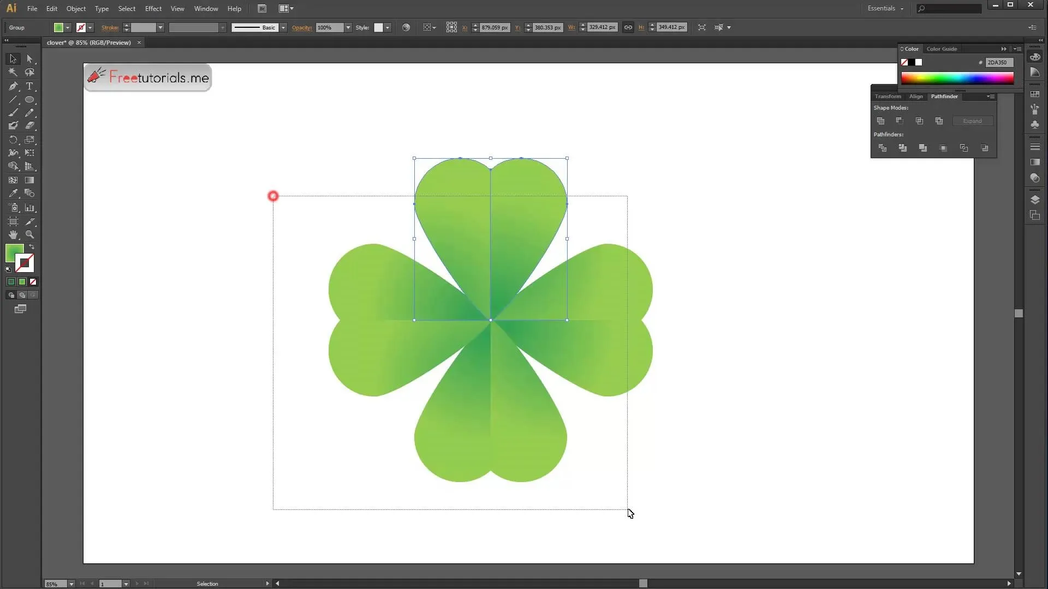Change screen mode button

[20, 309]
